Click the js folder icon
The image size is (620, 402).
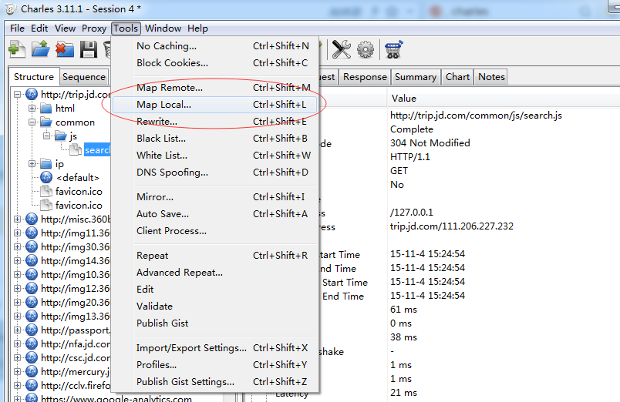[x=60, y=136]
